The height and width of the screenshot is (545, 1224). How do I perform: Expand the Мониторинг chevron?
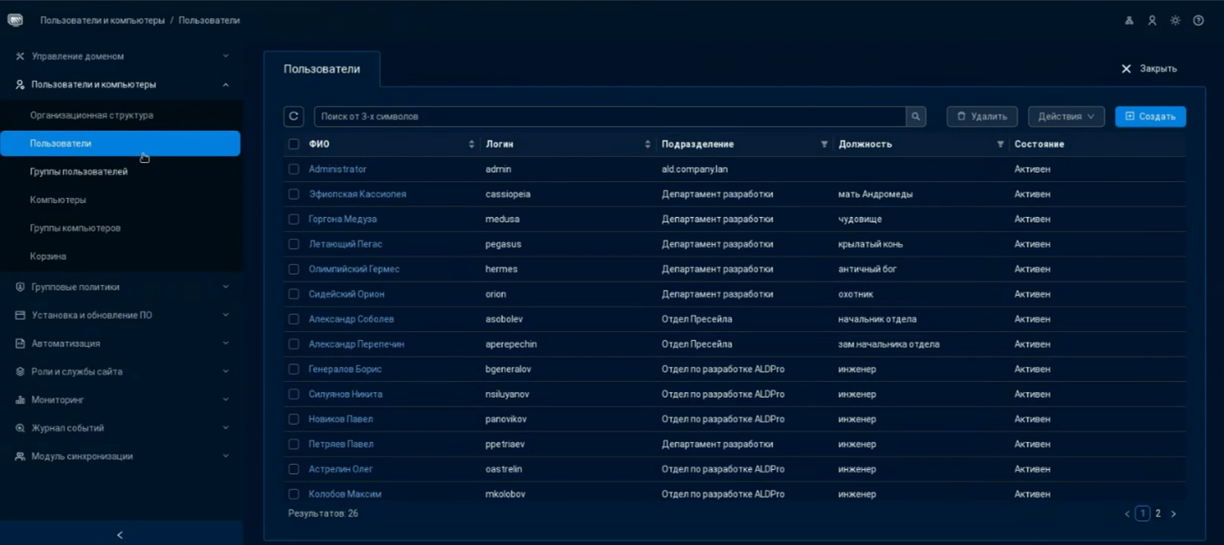click(226, 399)
